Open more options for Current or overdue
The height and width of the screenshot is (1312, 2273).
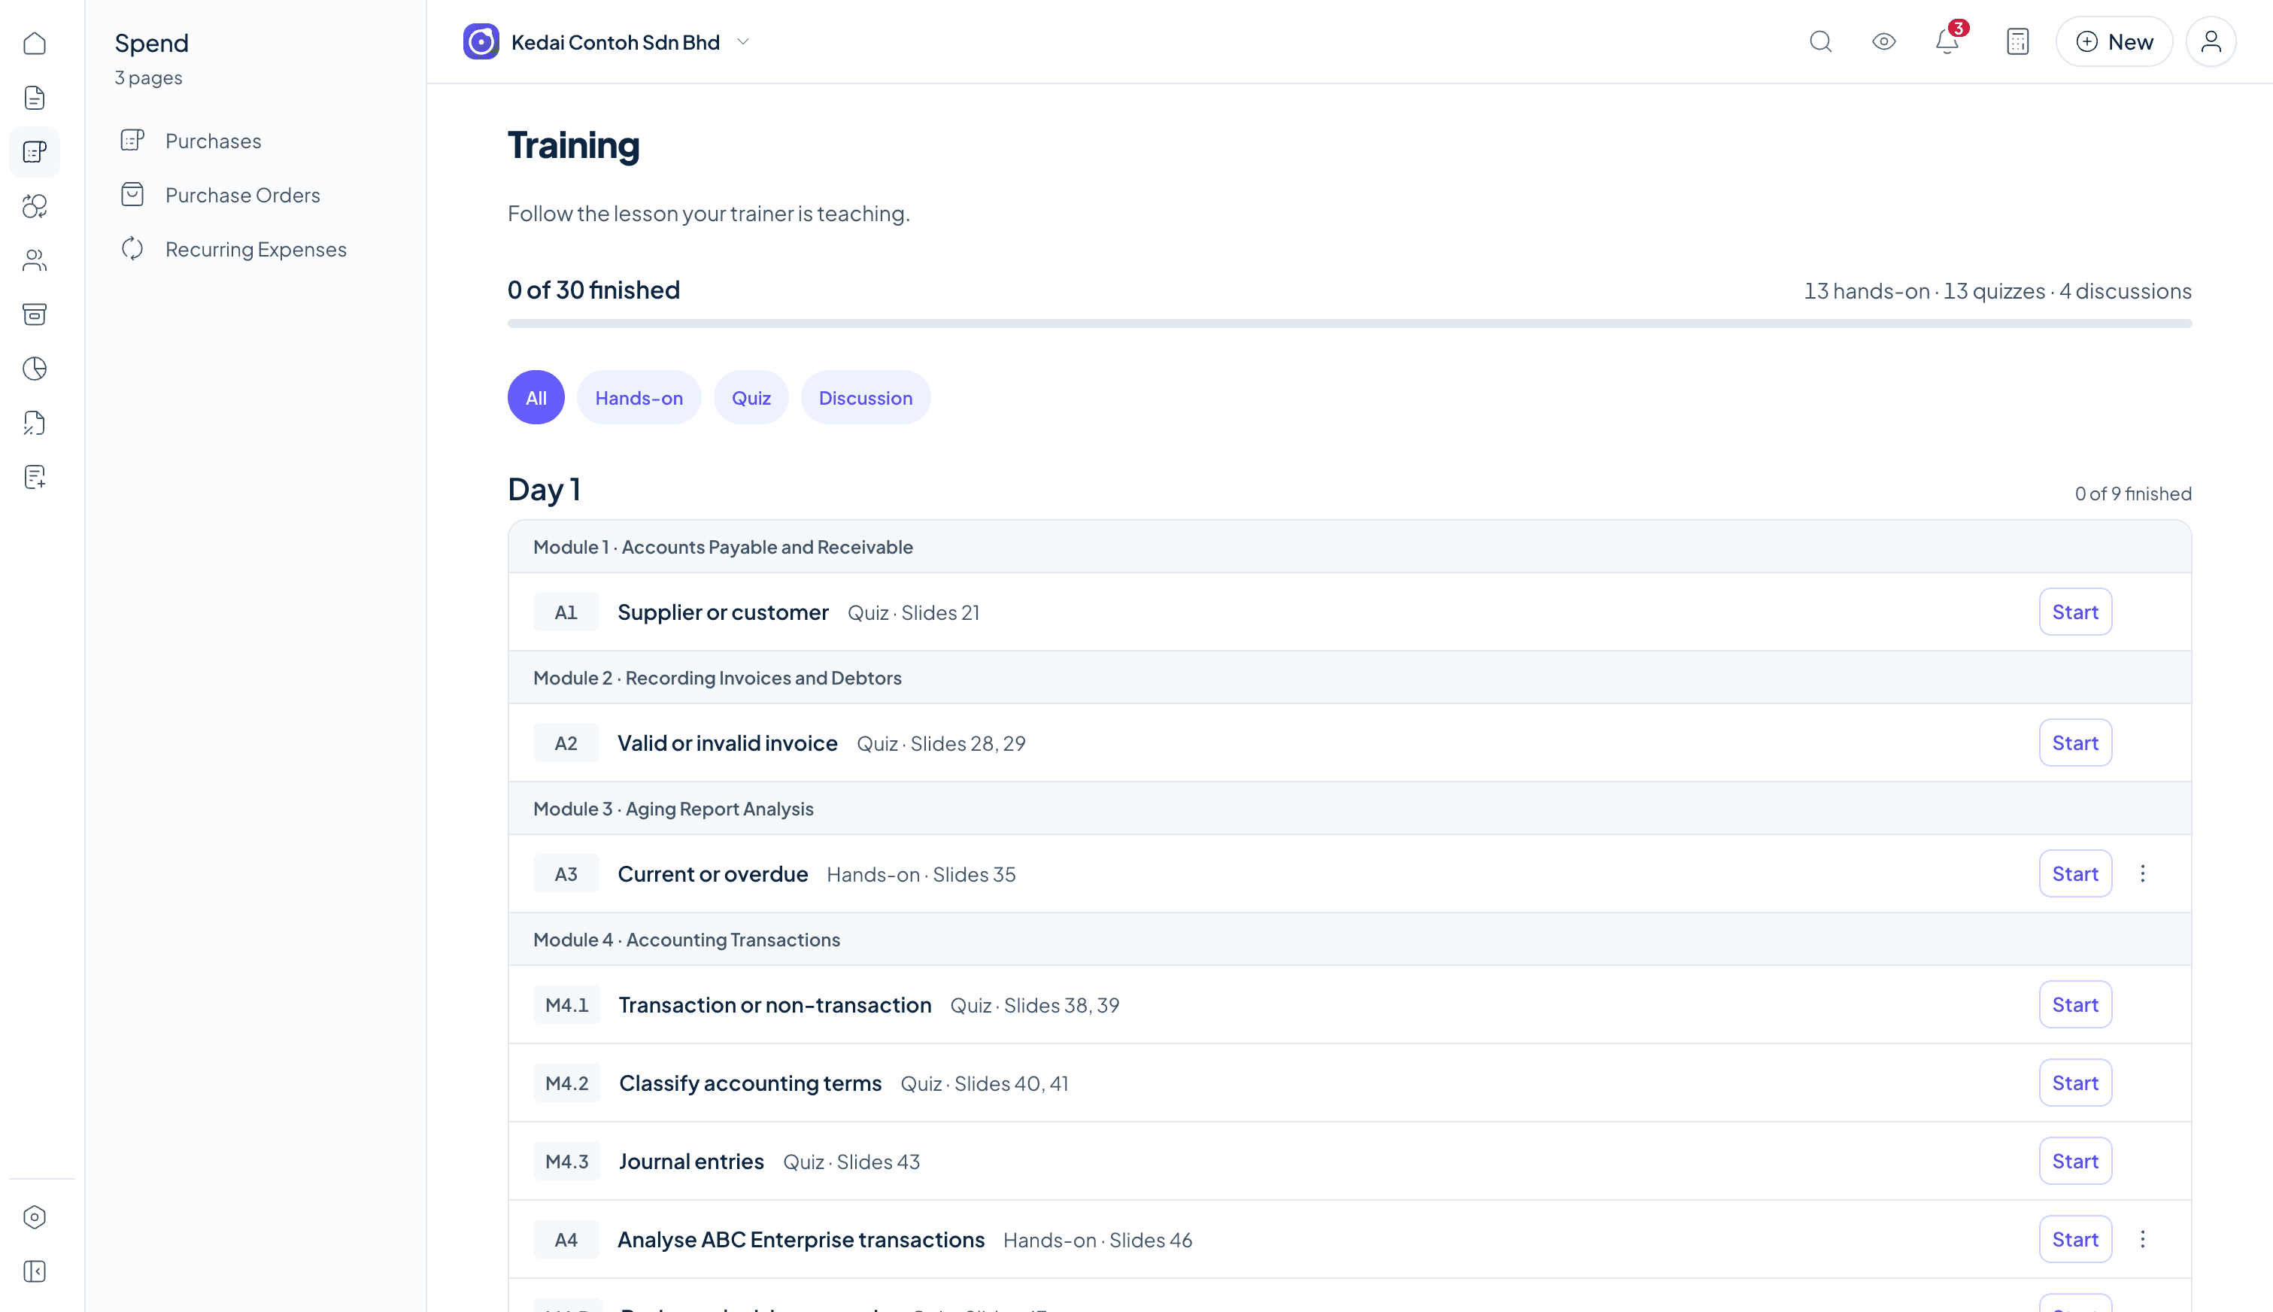point(2141,873)
